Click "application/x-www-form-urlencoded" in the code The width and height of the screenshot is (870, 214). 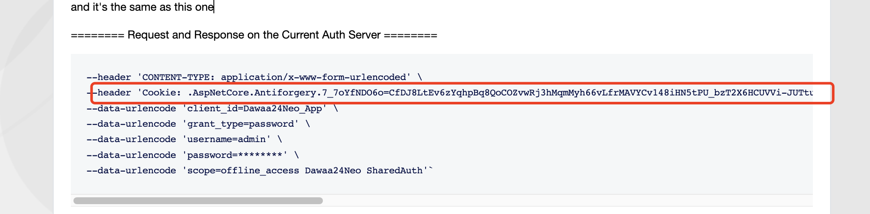point(313,77)
